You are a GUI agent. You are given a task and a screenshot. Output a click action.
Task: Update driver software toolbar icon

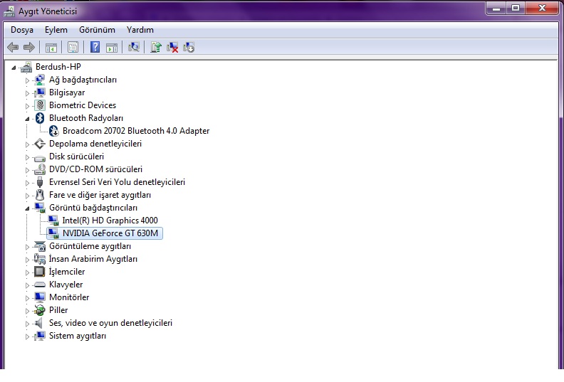click(x=156, y=47)
